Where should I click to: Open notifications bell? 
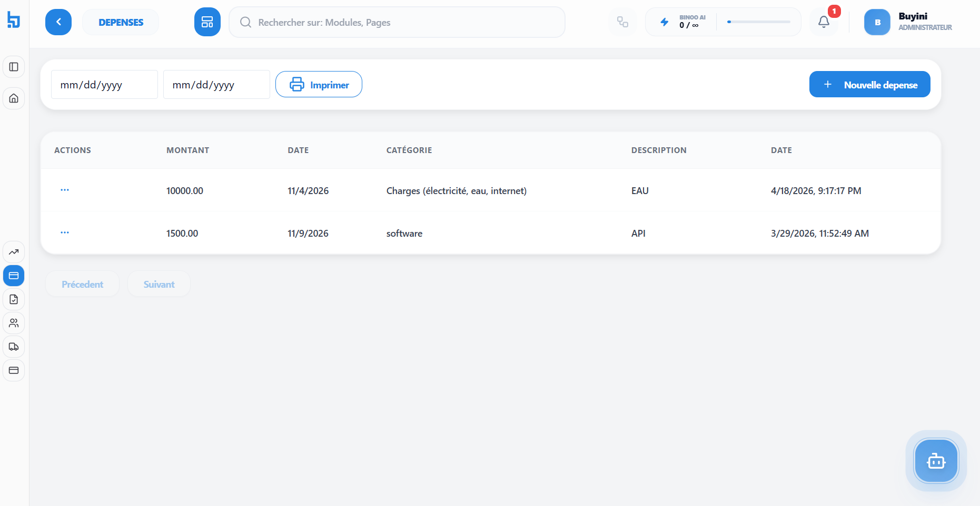coord(824,22)
